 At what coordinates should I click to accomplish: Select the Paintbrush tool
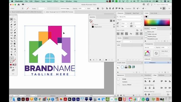click(15, 30)
